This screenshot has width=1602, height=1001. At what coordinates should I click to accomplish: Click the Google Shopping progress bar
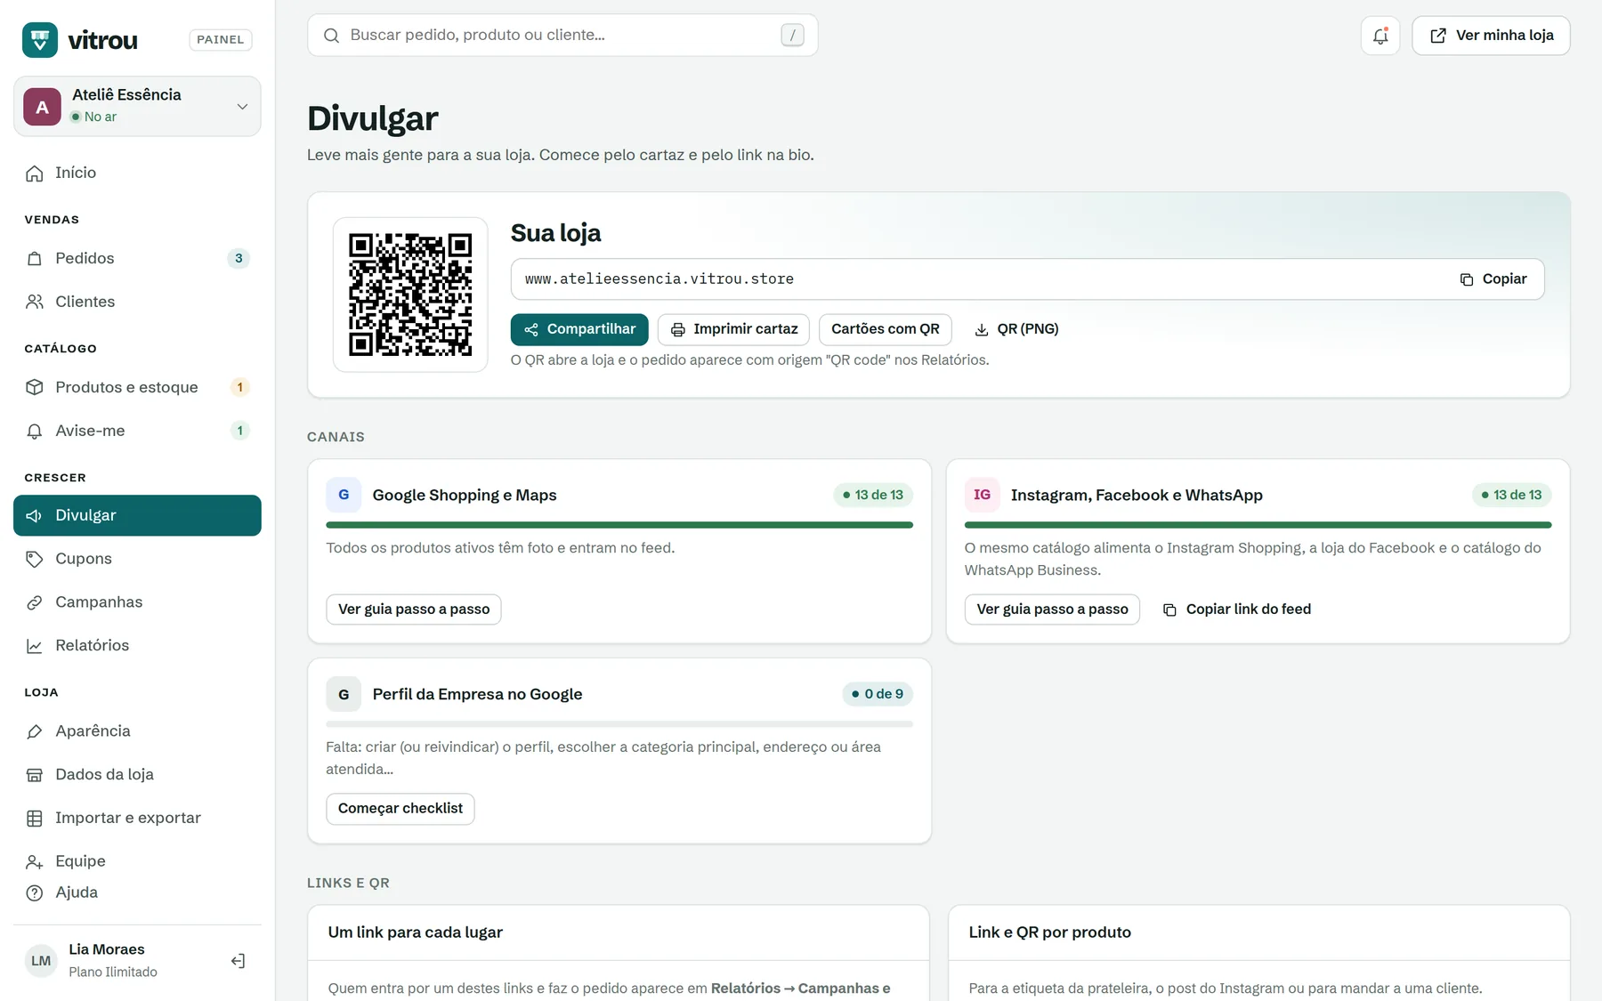pos(619,525)
